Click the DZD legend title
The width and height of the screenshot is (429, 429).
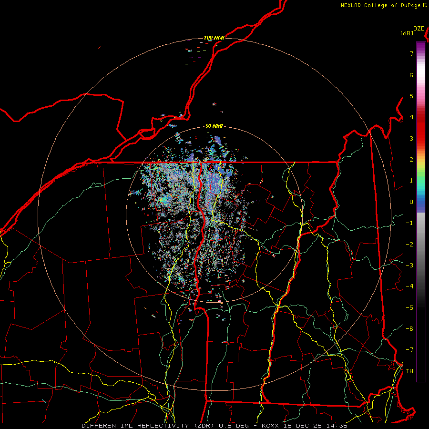click(x=419, y=29)
